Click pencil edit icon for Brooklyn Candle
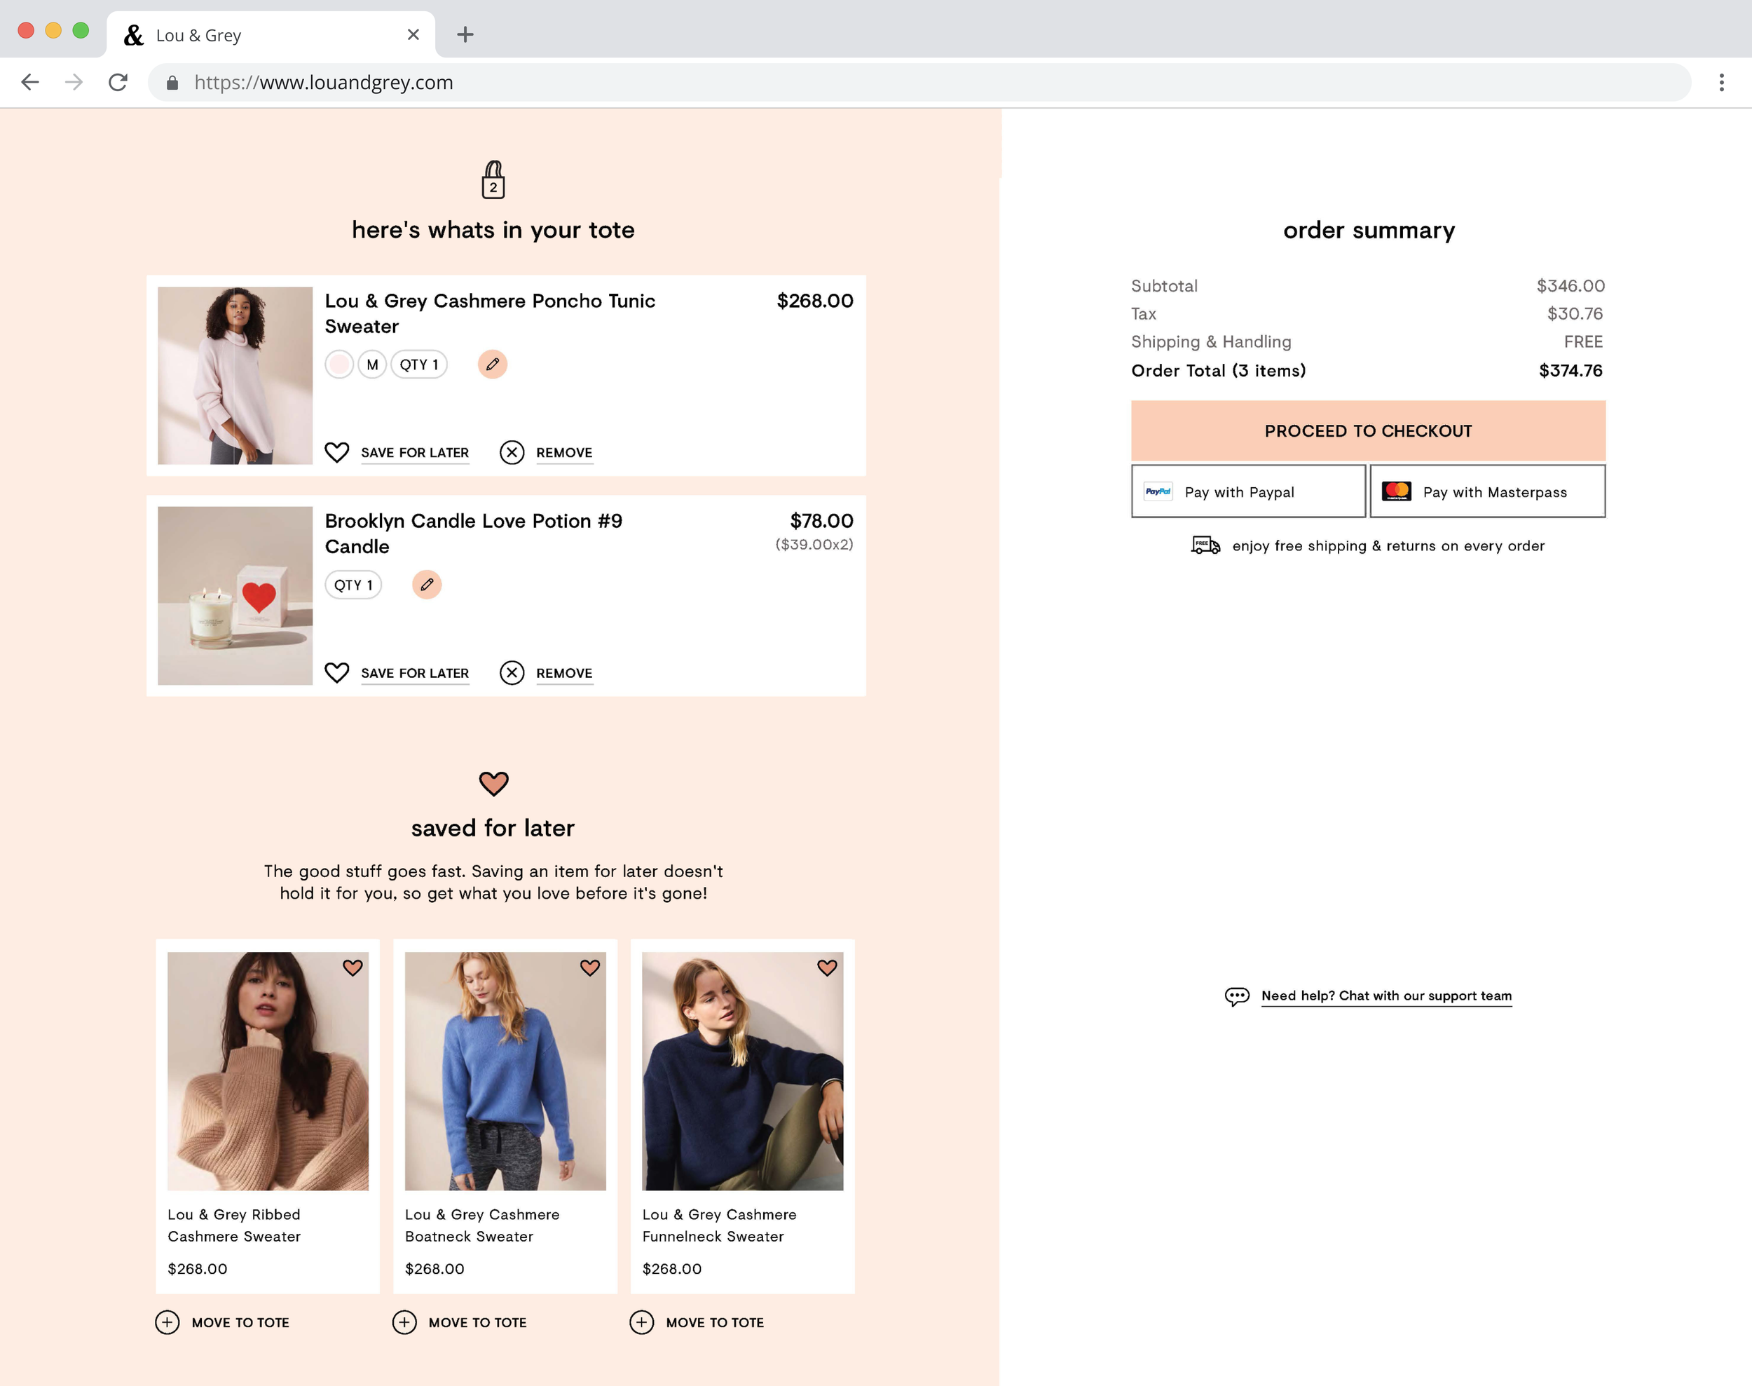This screenshot has width=1752, height=1386. pyautogui.click(x=427, y=584)
